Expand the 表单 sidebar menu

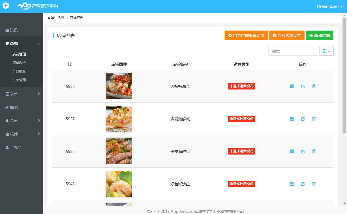(22, 94)
